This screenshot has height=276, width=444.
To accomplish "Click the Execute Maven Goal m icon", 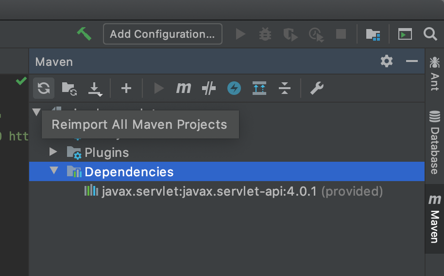I will [x=184, y=88].
